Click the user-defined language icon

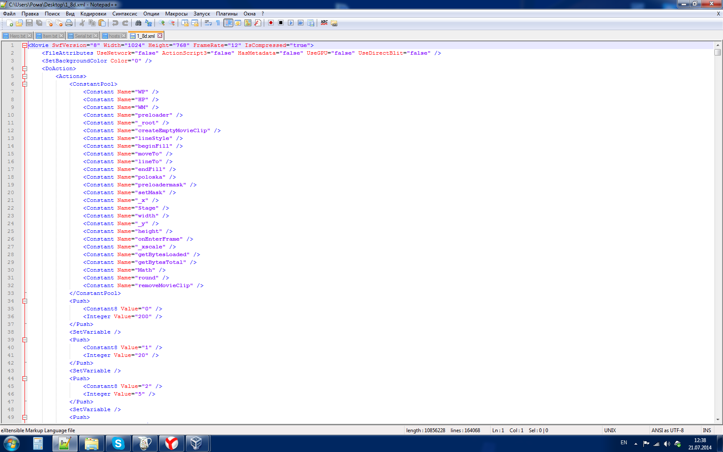[238, 23]
